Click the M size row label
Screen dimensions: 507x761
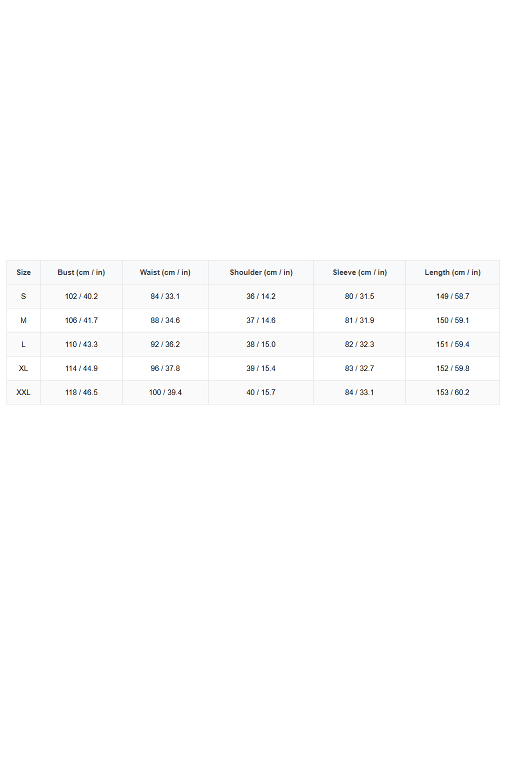point(23,320)
